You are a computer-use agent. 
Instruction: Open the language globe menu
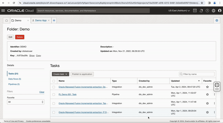[214, 11]
